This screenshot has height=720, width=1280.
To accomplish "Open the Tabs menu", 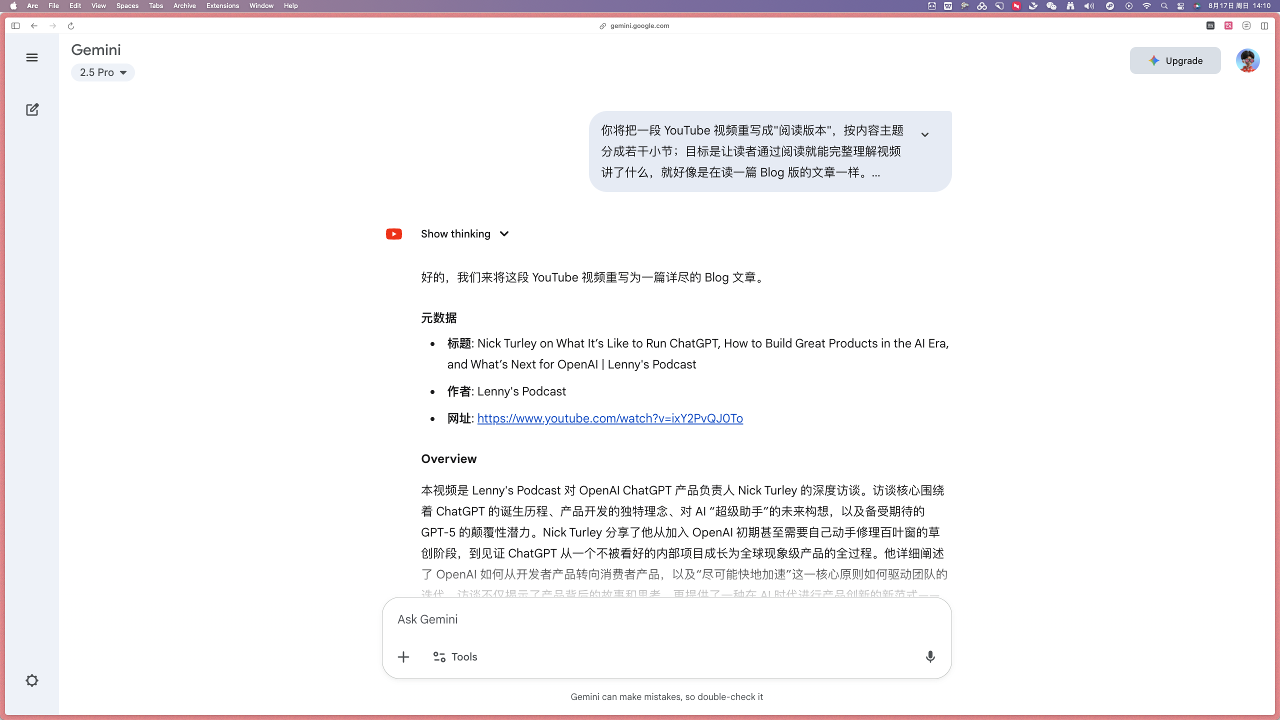I will point(156,6).
